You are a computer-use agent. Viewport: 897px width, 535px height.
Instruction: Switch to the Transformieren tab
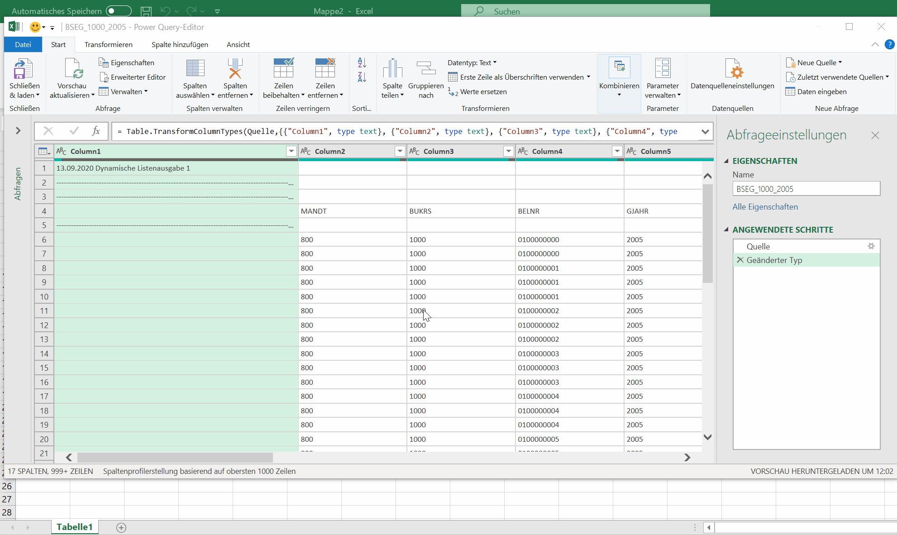(x=108, y=44)
